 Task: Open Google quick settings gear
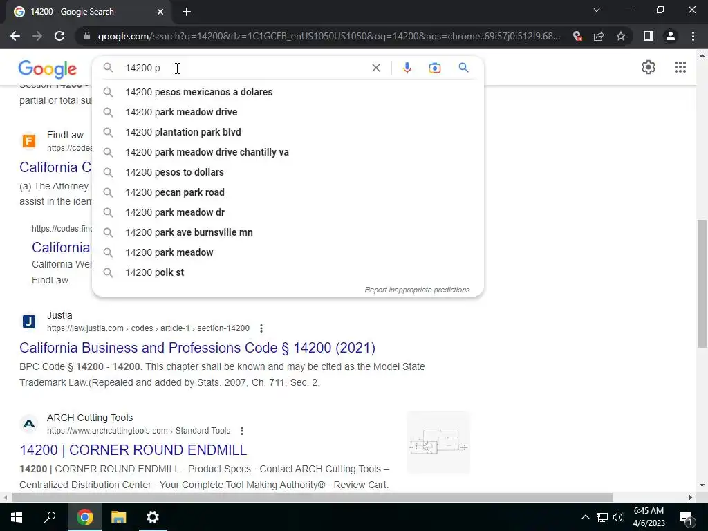(649, 67)
